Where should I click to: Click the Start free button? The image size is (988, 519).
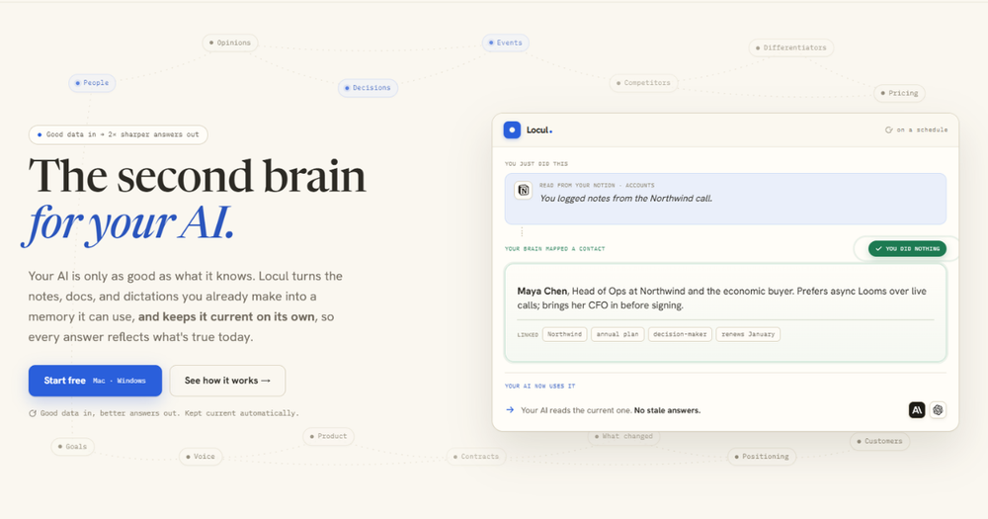click(x=95, y=381)
